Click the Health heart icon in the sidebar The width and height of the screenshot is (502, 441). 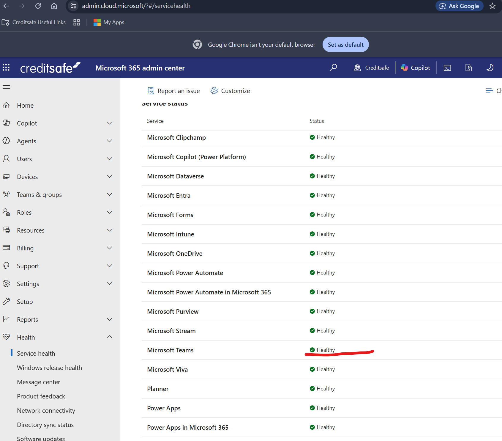(x=6, y=337)
